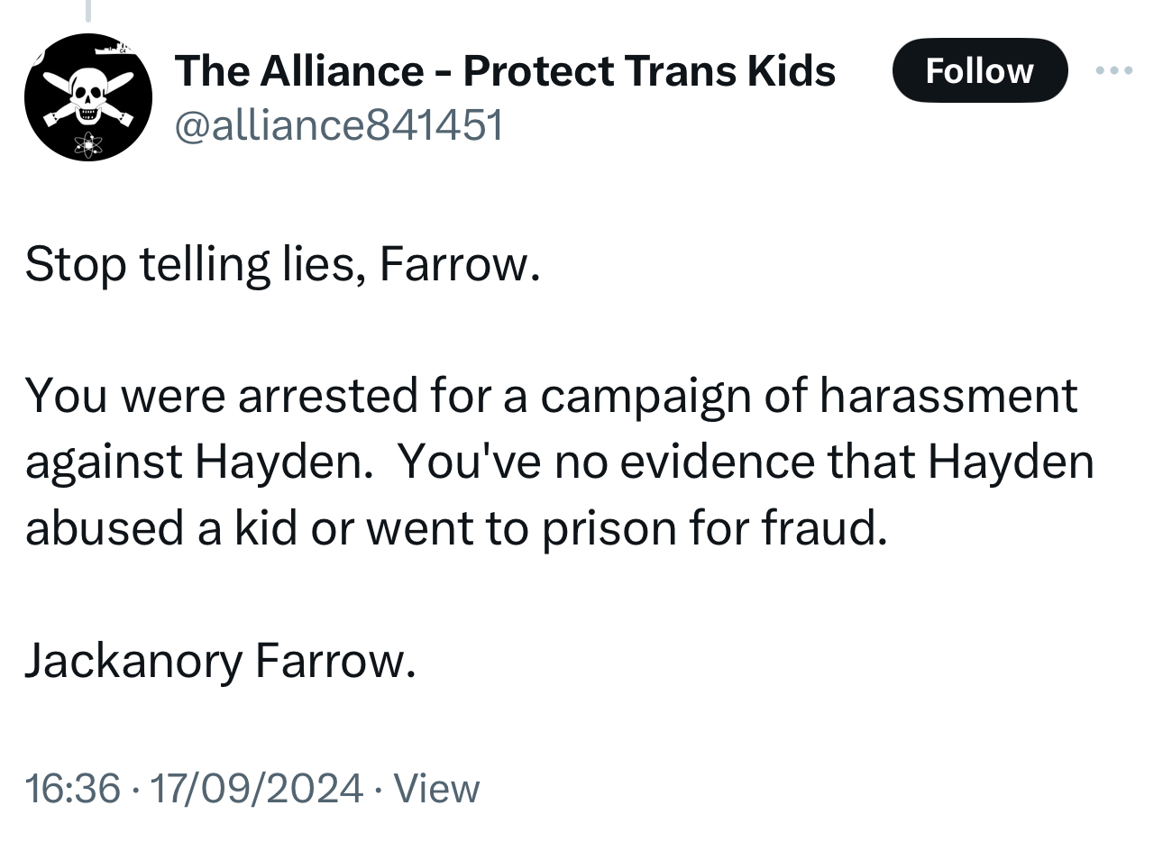Click the thread connector line above the avatar
The image size is (1163, 842).
point(88,11)
